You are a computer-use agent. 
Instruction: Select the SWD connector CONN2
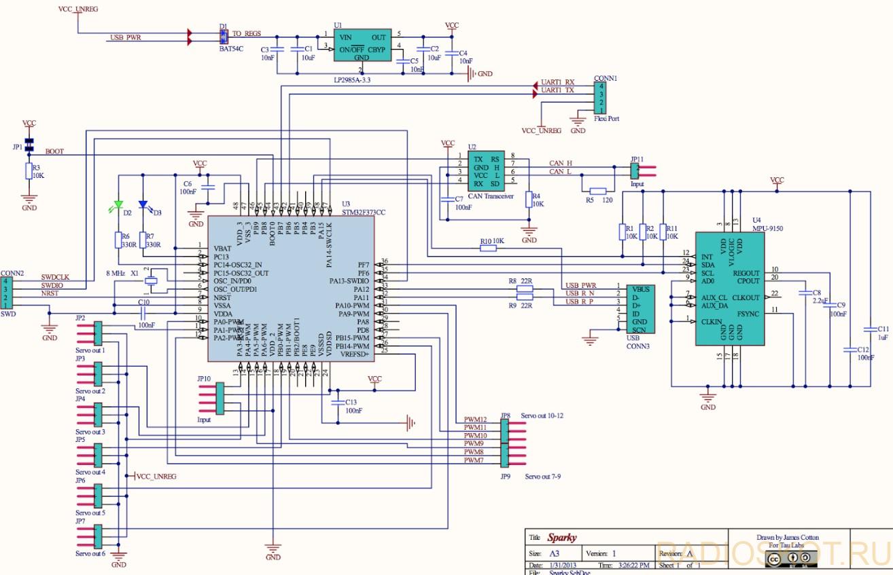(x=7, y=293)
